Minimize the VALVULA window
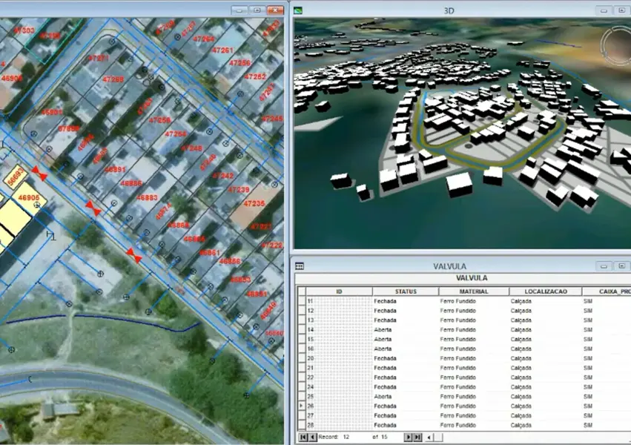The image size is (631, 445). (604, 266)
